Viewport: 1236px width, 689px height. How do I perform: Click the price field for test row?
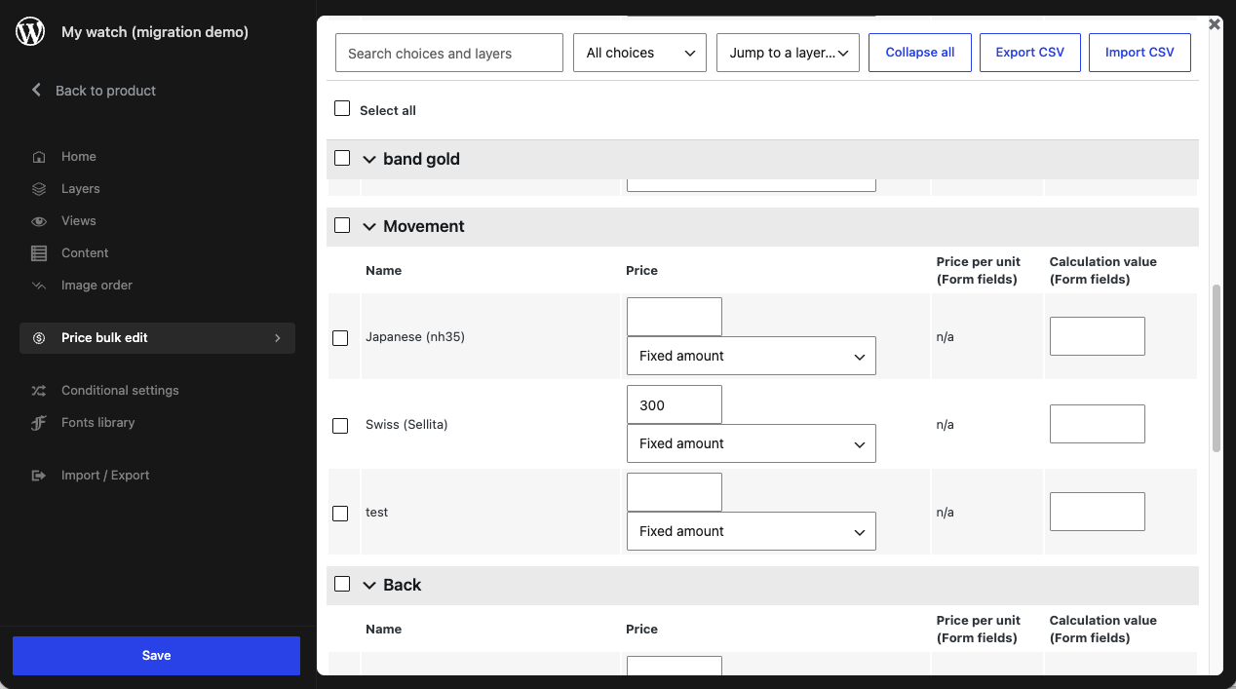(675, 492)
